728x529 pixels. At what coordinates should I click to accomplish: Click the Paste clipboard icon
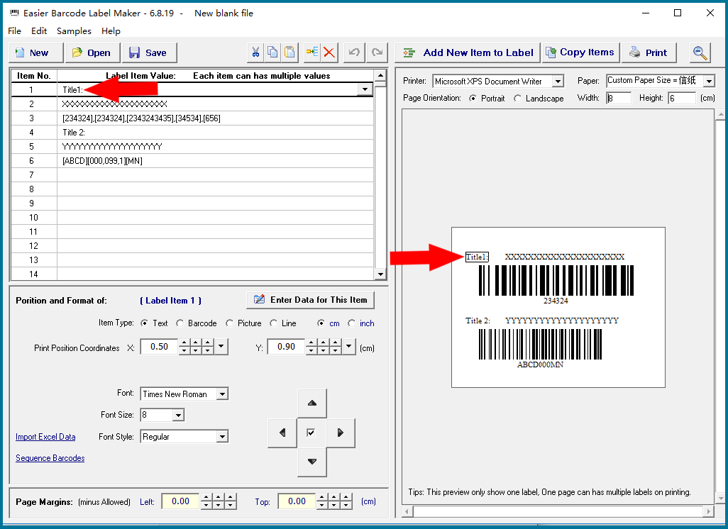click(x=289, y=52)
